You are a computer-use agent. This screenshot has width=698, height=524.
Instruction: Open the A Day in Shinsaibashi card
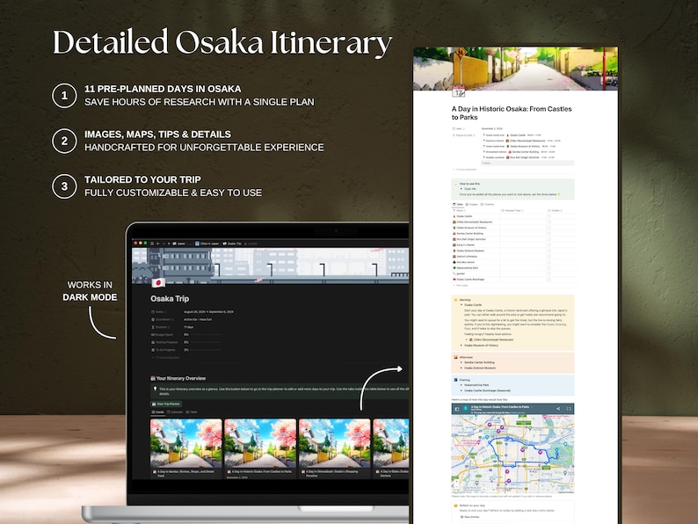point(335,448)
